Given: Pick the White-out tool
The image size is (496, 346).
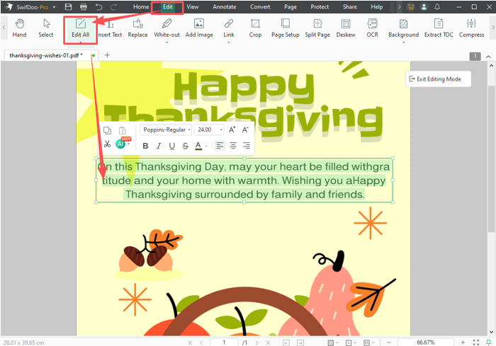Looking at the screenshot, I should pyautogui.click(x=167, y=28).
